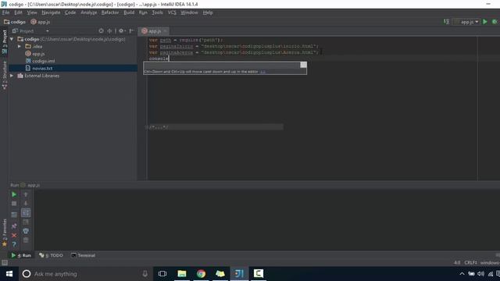The image size is (500, 281).
Task: Click the Pin Tab icon in Run panel
Action: 14,226
